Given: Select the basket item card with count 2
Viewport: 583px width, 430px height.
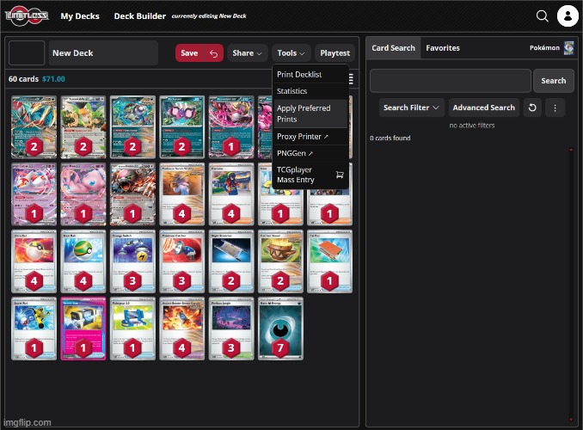Looking at the screenshot, I should click(x=280, y=261).
